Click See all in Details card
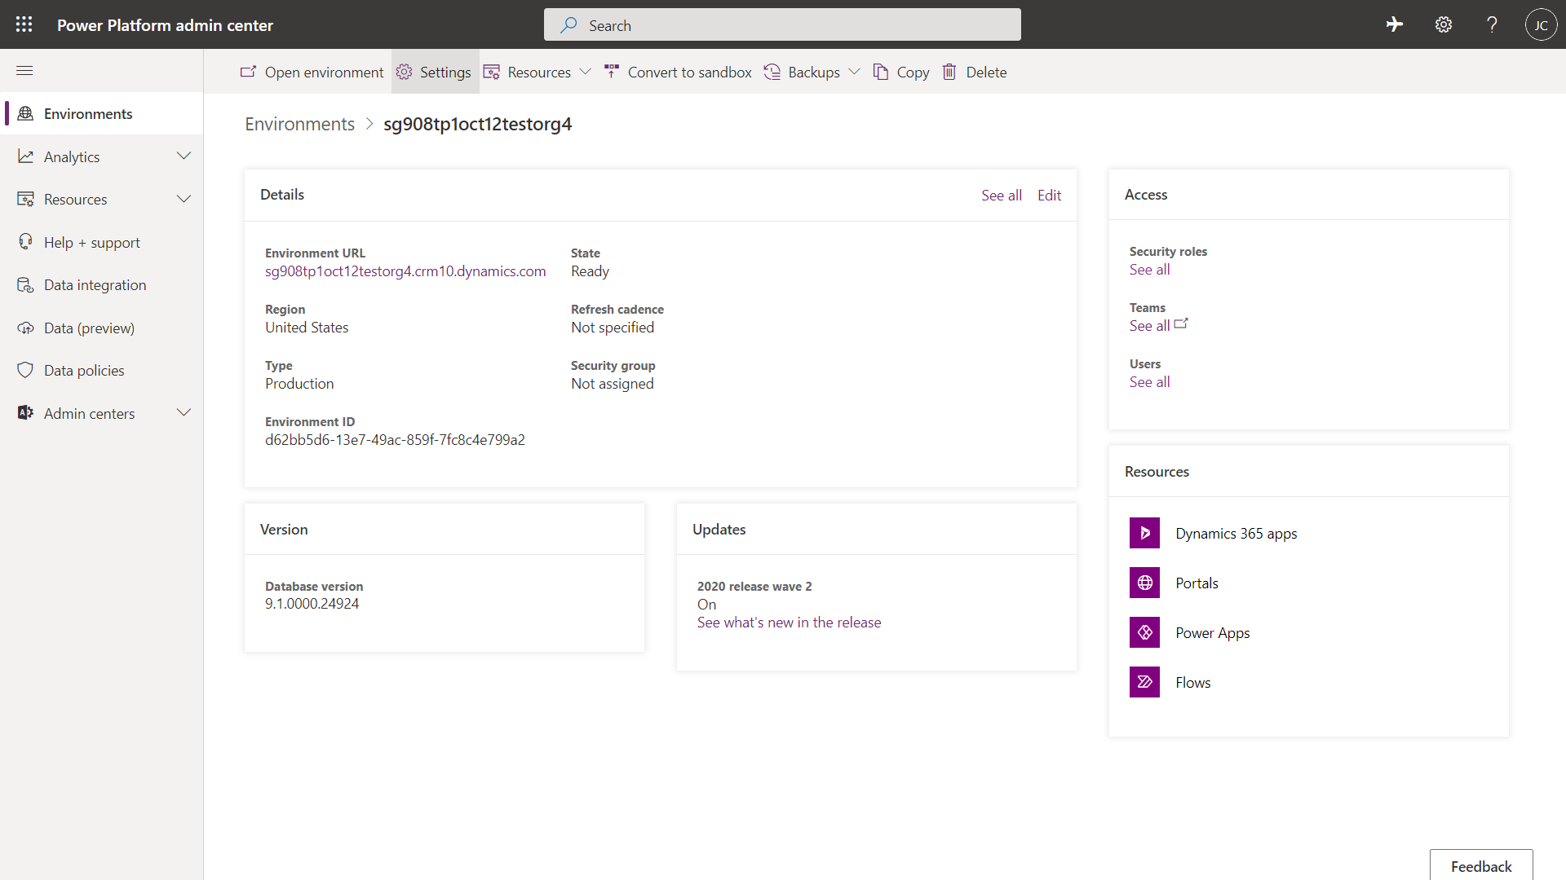 1002,195
